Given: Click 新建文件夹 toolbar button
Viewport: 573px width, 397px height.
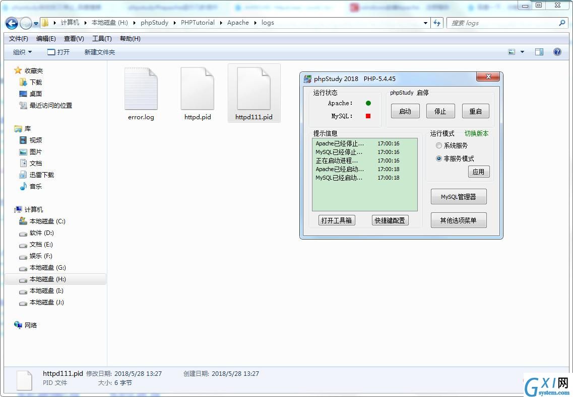Looking at the screenshot, I should pos(99,52).
